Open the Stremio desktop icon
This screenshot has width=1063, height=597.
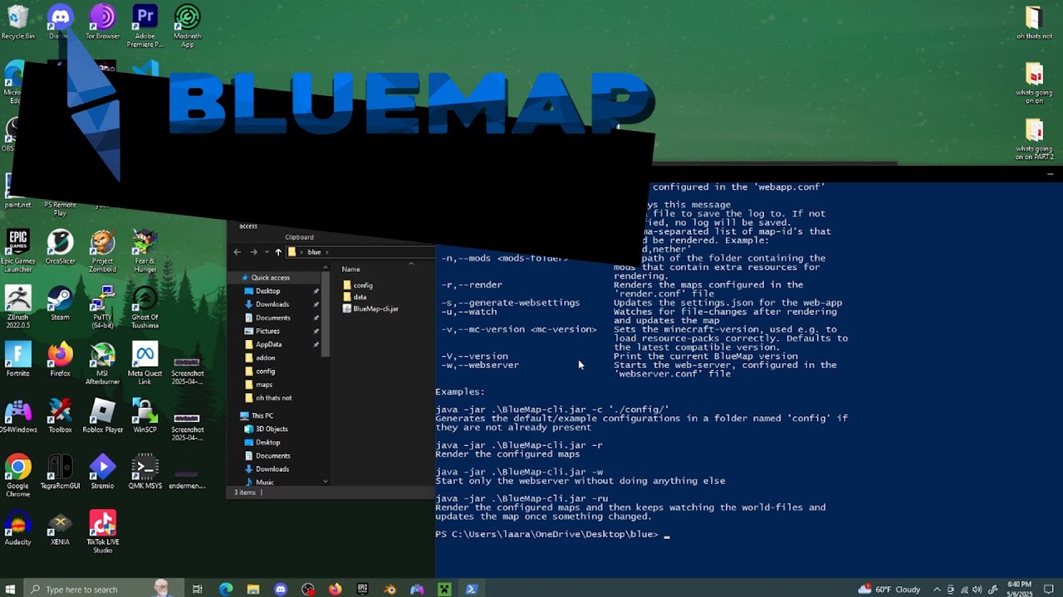click(103, 472)
